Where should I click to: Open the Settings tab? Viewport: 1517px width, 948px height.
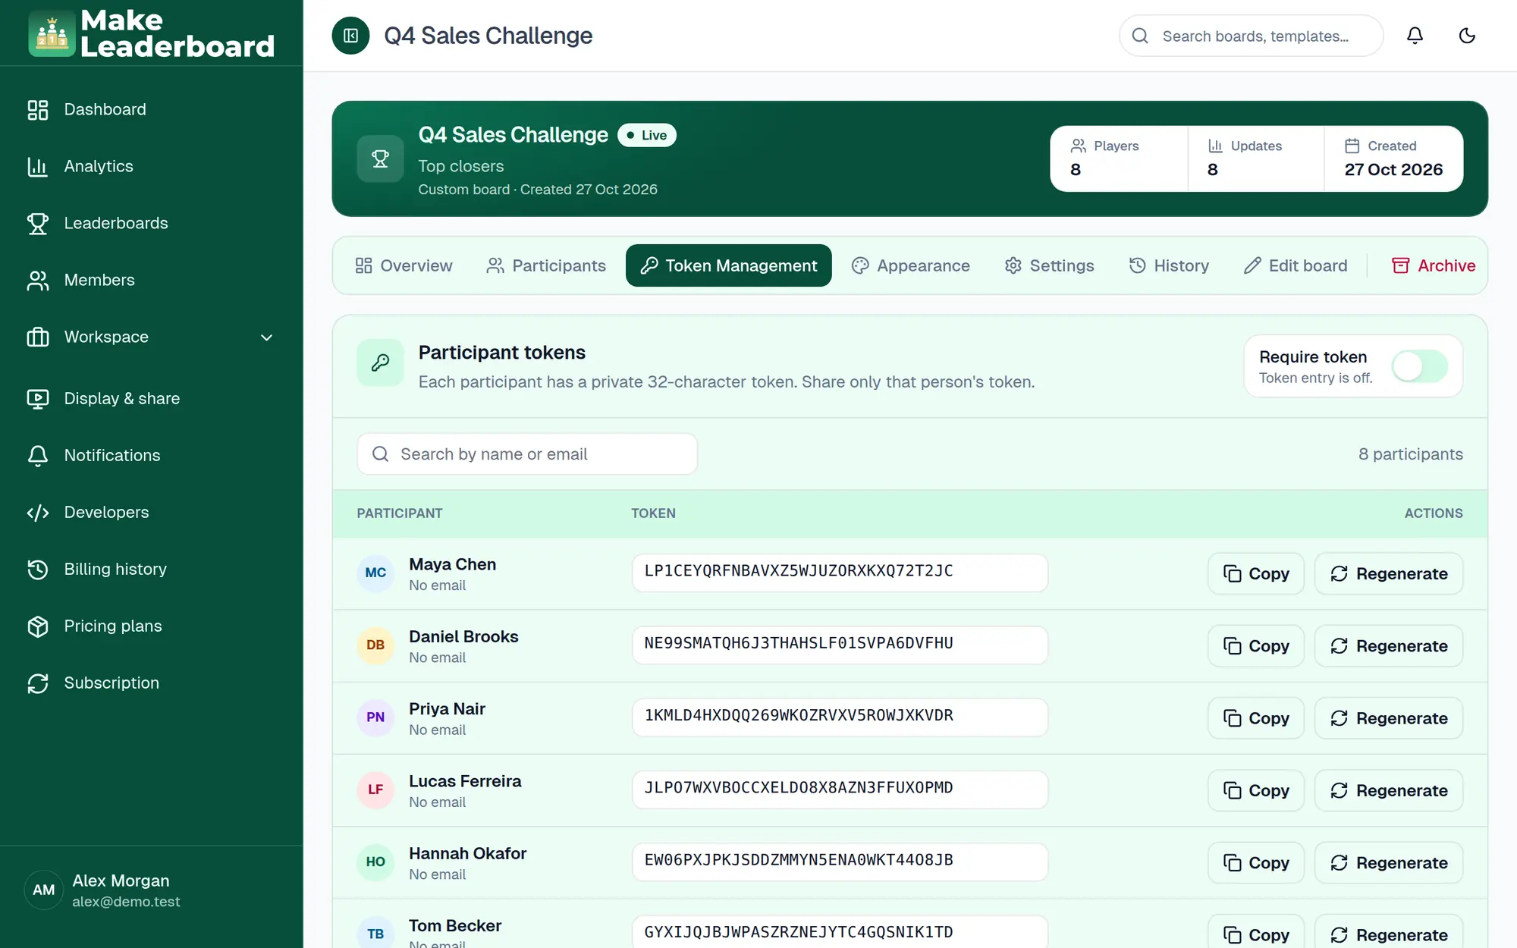[x=1050, y=265]
